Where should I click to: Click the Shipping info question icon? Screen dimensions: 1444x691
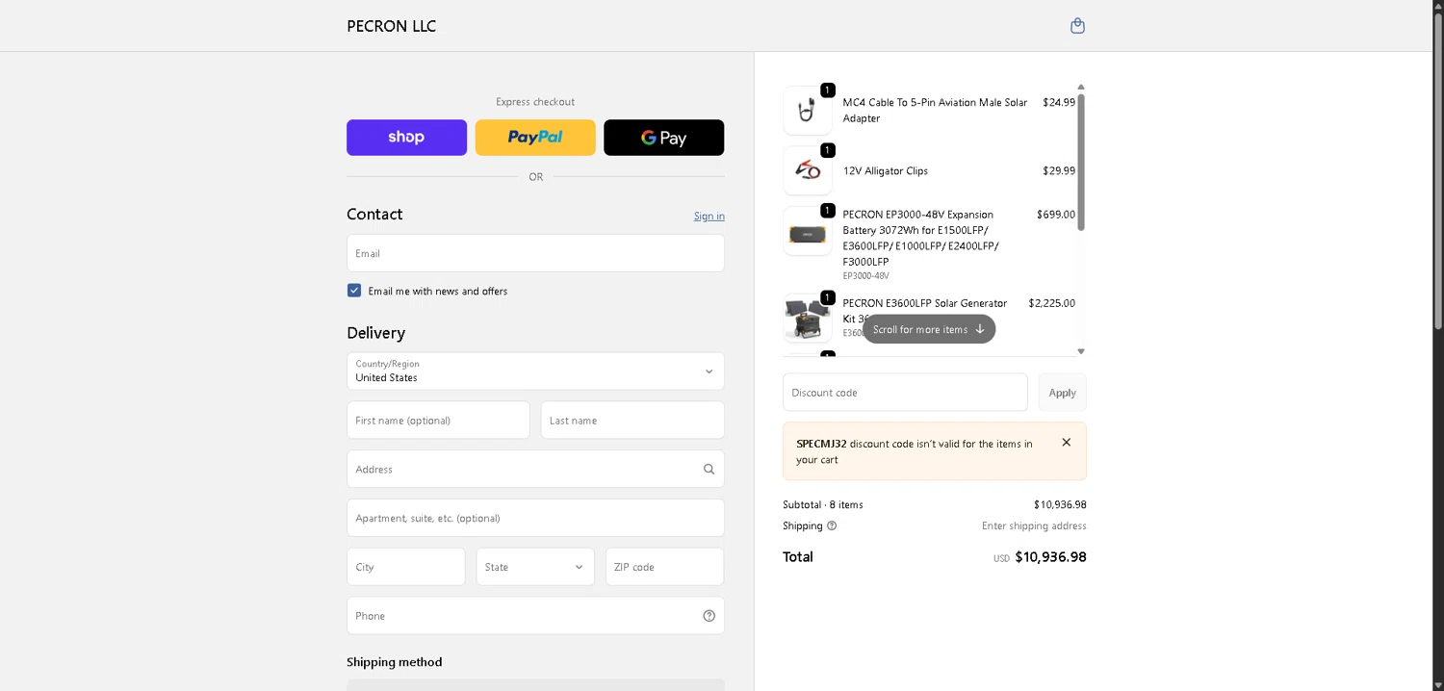coord(832,525)
